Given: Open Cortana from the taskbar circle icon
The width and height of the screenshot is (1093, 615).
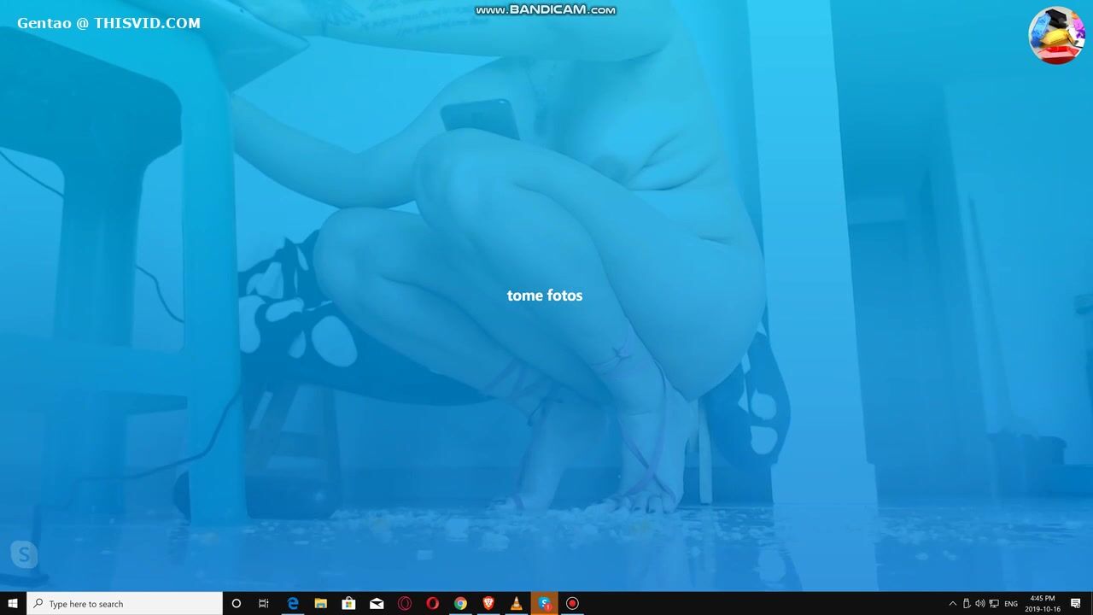Looking at the screenshot, I should 237,604.
